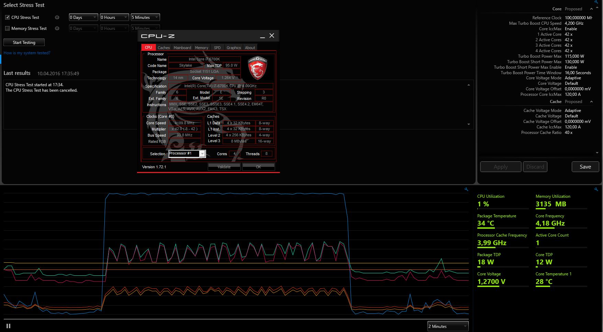Screen dimensions: 603x332
Task: Click the CPU-Z processor name field
Action: [x=204, y=59]
